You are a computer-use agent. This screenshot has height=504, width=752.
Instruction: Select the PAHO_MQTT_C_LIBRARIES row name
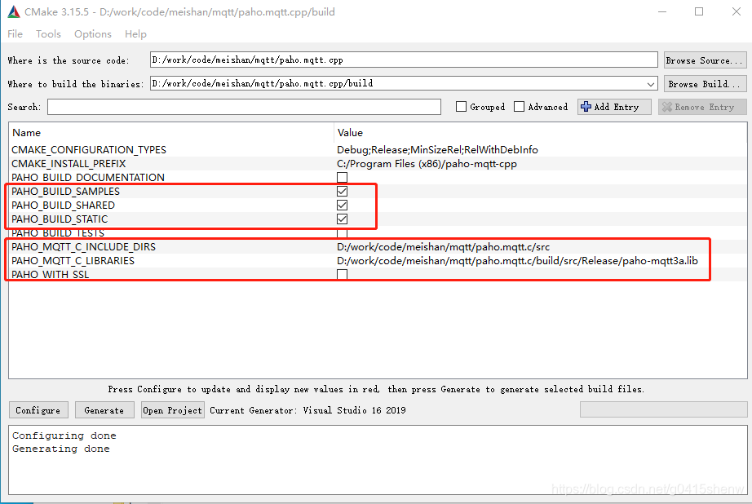click(73, 261)
